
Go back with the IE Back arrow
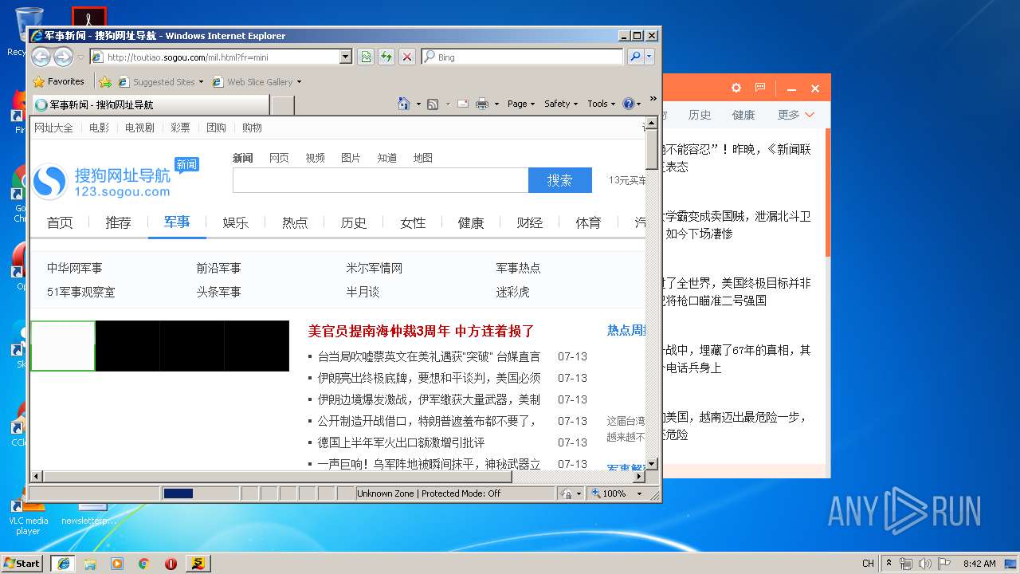(41, 57)
